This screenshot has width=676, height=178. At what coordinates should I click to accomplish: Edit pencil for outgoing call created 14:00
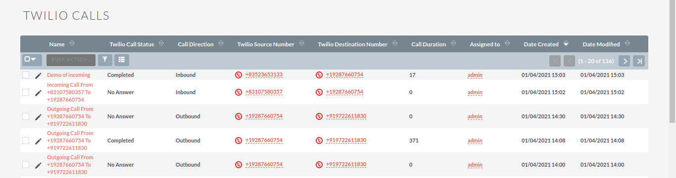pos(39,165)
